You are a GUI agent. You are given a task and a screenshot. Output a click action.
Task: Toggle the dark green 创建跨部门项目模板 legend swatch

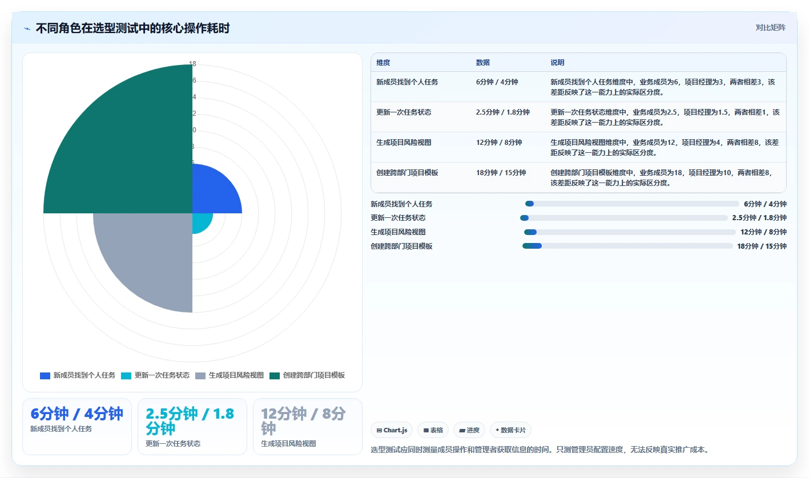[275, 375]
